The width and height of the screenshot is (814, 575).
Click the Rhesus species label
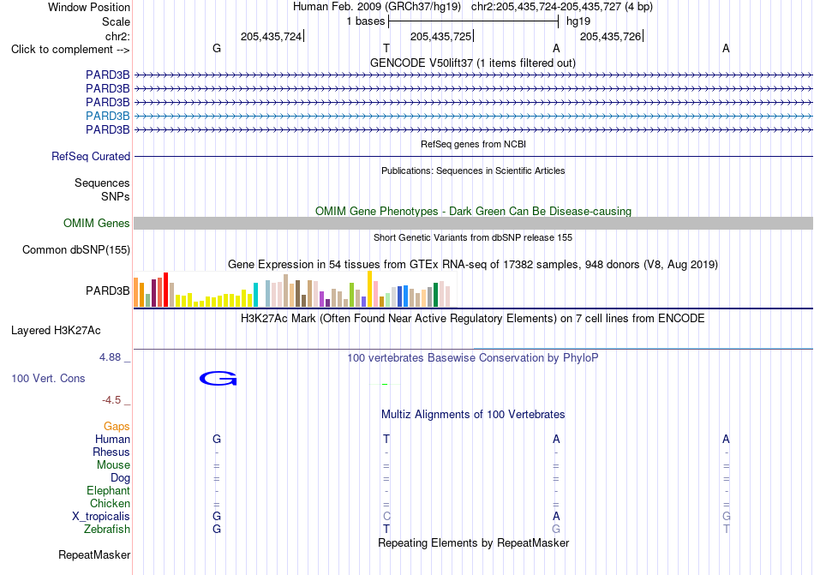[x=111, y=452]
